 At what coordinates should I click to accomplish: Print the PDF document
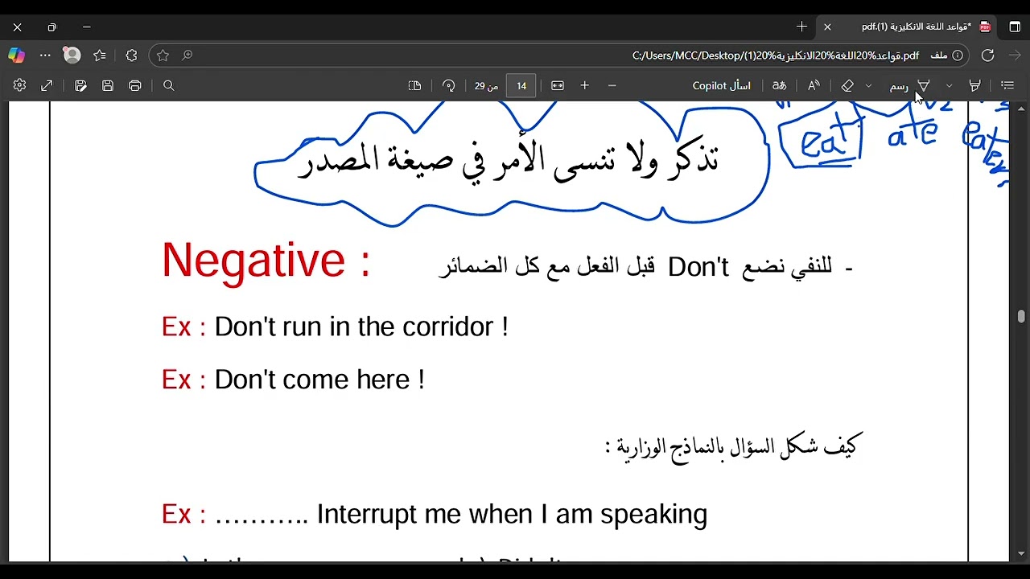point(135,85)
